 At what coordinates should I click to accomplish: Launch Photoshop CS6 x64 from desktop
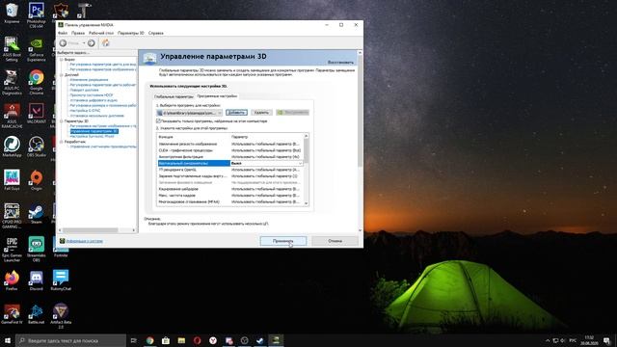tap(37, 14)
